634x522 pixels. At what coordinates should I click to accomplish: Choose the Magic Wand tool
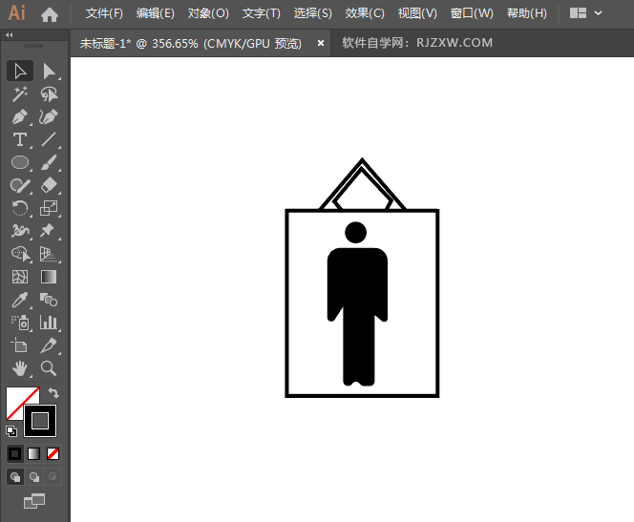click(x=20, y=94)
